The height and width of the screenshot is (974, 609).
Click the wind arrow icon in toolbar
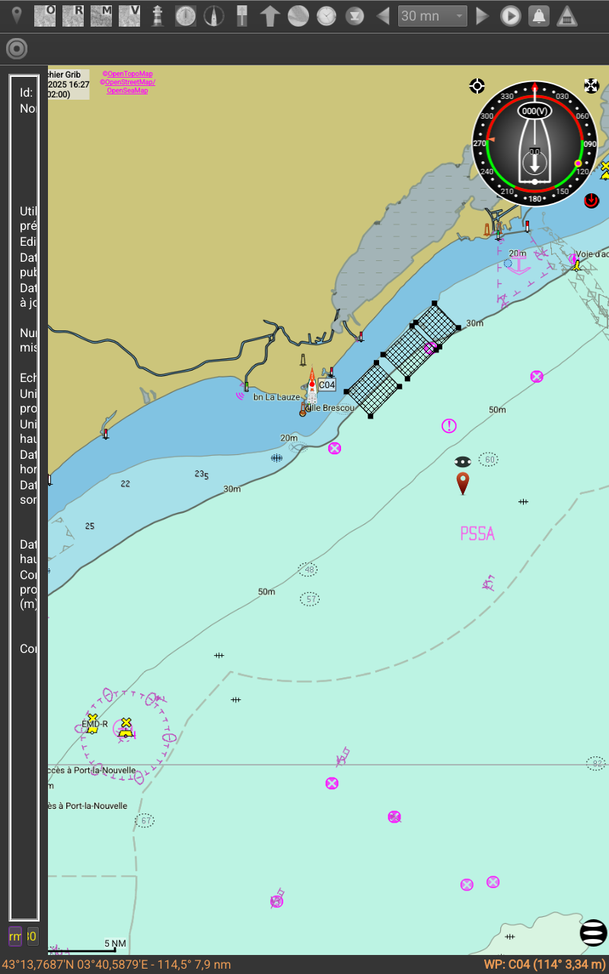pos(270,16)
